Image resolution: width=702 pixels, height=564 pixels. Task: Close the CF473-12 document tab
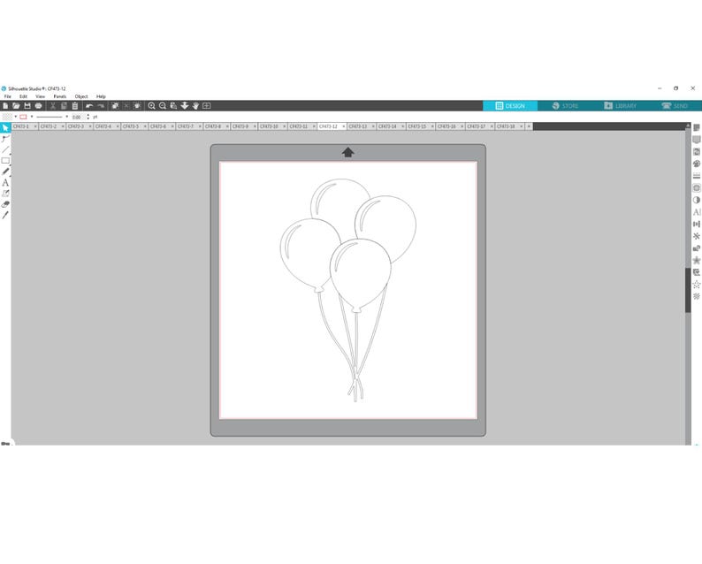pos(343,126)
